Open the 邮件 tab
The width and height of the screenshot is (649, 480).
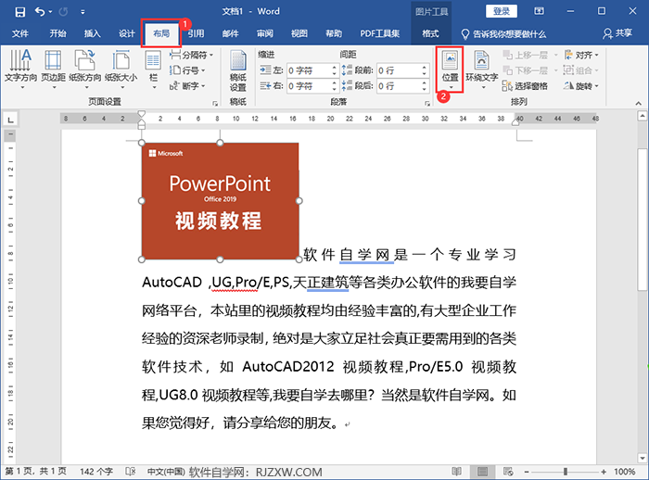(230, 33)
